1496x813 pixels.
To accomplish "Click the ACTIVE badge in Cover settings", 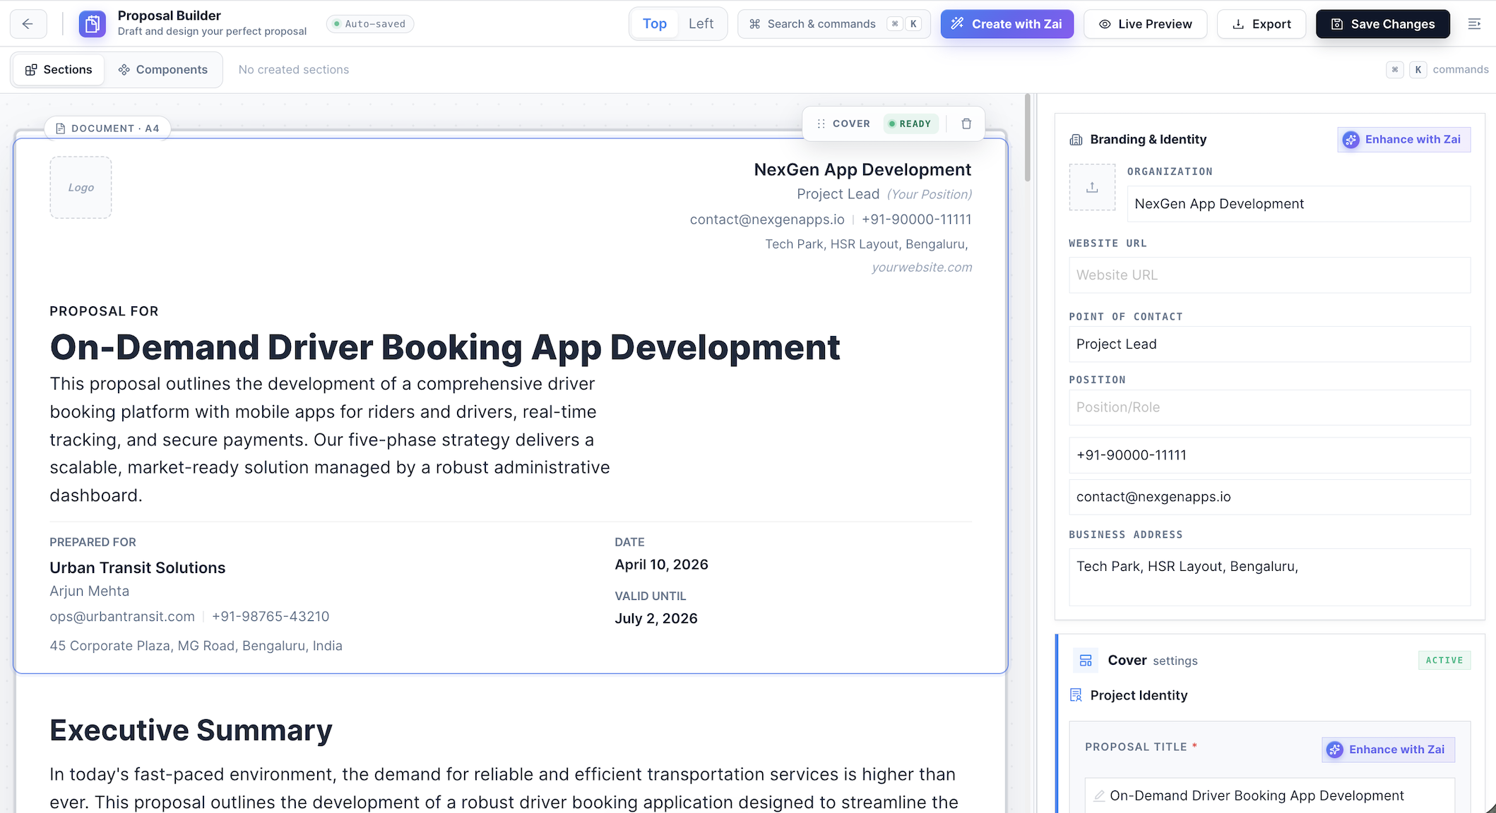I will (1444, 661).
